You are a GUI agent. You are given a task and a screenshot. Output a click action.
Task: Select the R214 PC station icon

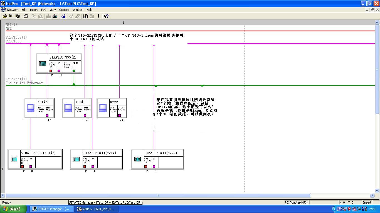pos(68,108)
